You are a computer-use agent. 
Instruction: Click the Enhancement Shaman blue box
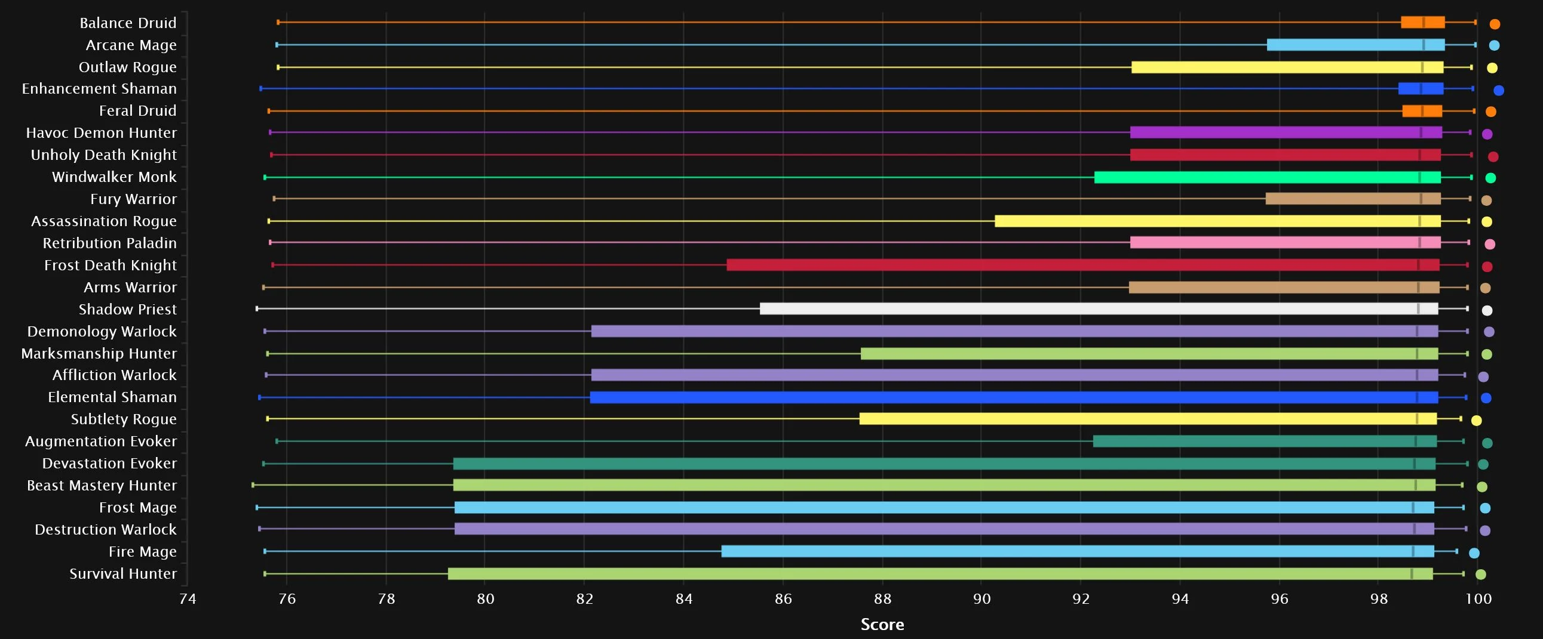coord(1421,88)
